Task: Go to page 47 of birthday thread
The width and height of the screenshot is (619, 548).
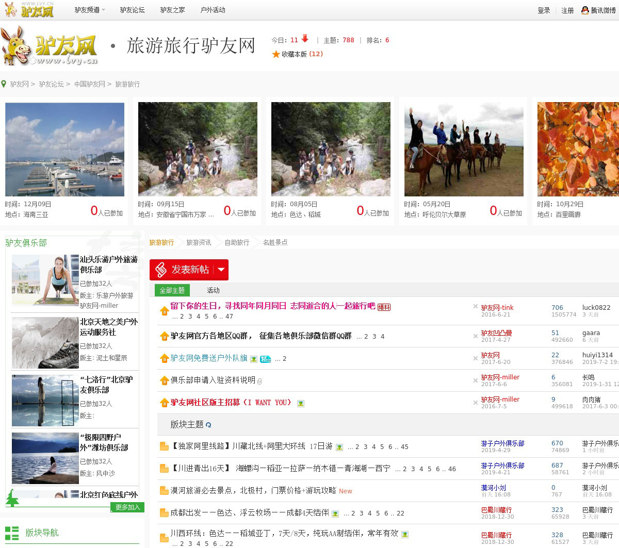Action: [x=229, y=317]
